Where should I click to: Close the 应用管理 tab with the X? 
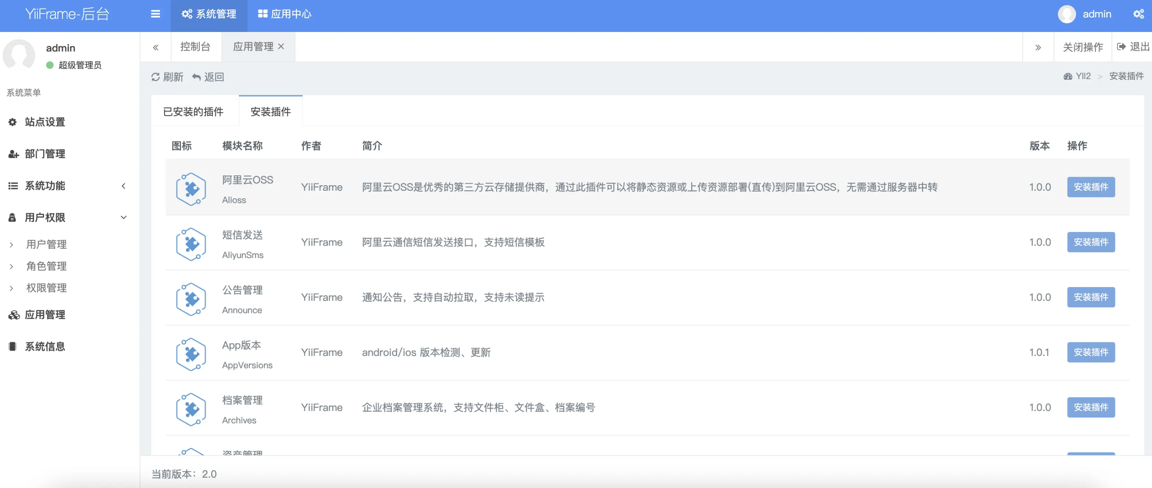[x=281, y=46]
